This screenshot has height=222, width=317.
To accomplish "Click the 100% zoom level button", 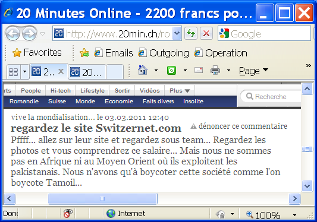I will click(x=263, y=215).
